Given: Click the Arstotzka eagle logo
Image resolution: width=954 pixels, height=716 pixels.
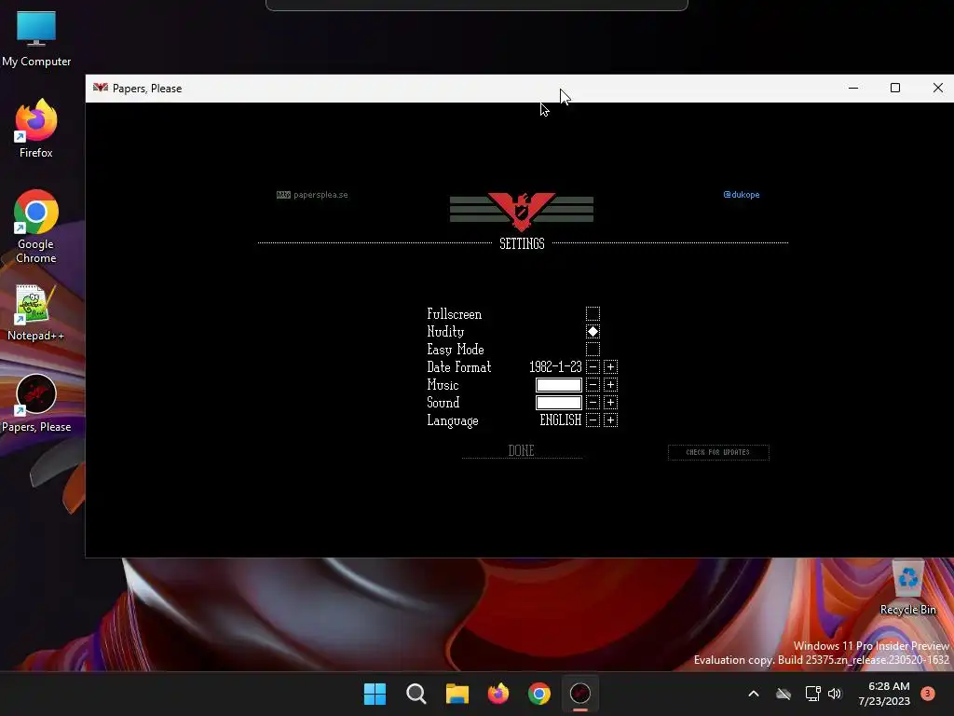Looking at the screenshot, I should [x=522, y=212].
